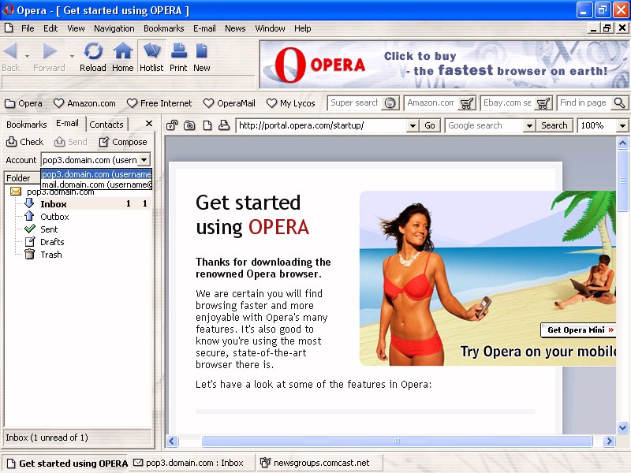Open the Opera bookmarks folder in personal bar
Viewport: 631px width, 473px height.
pyautogui.click(x=24, y=103)
